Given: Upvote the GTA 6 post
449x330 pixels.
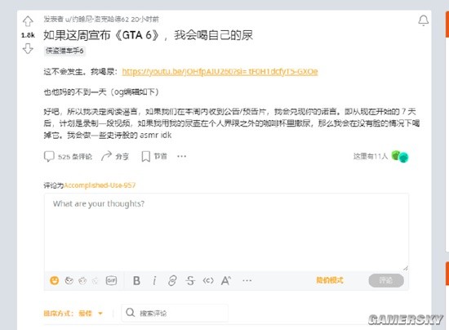Looking at the screenshot, I should point(28,21).
